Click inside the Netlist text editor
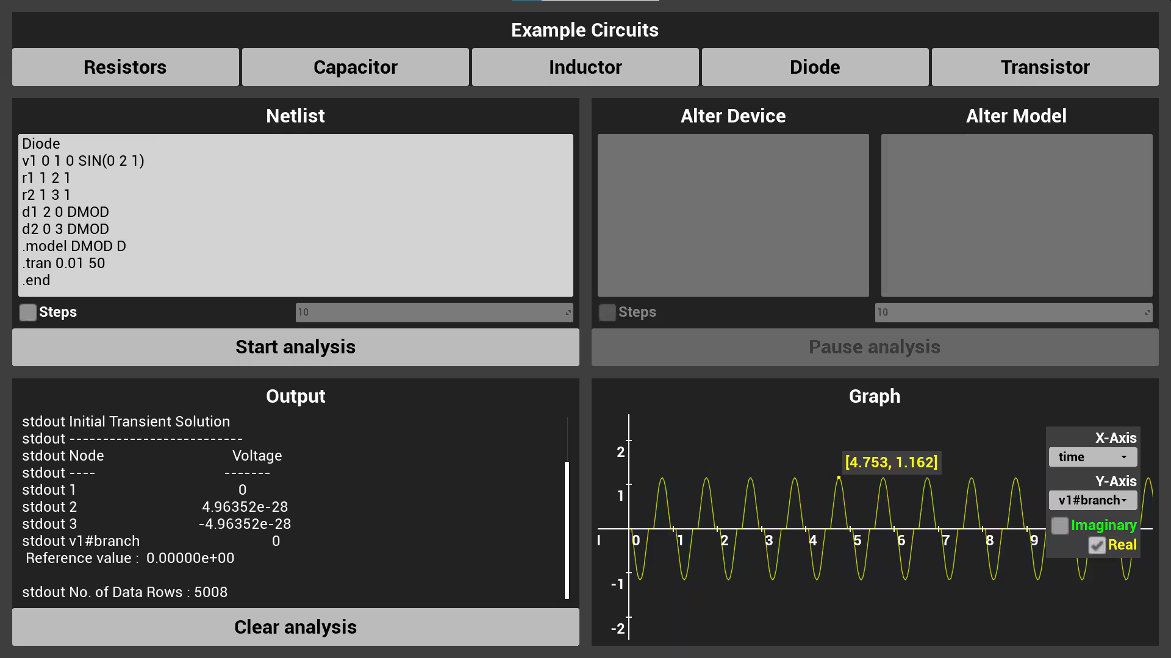The height and width of the screenshot is (658, 1171). [295, 215]
